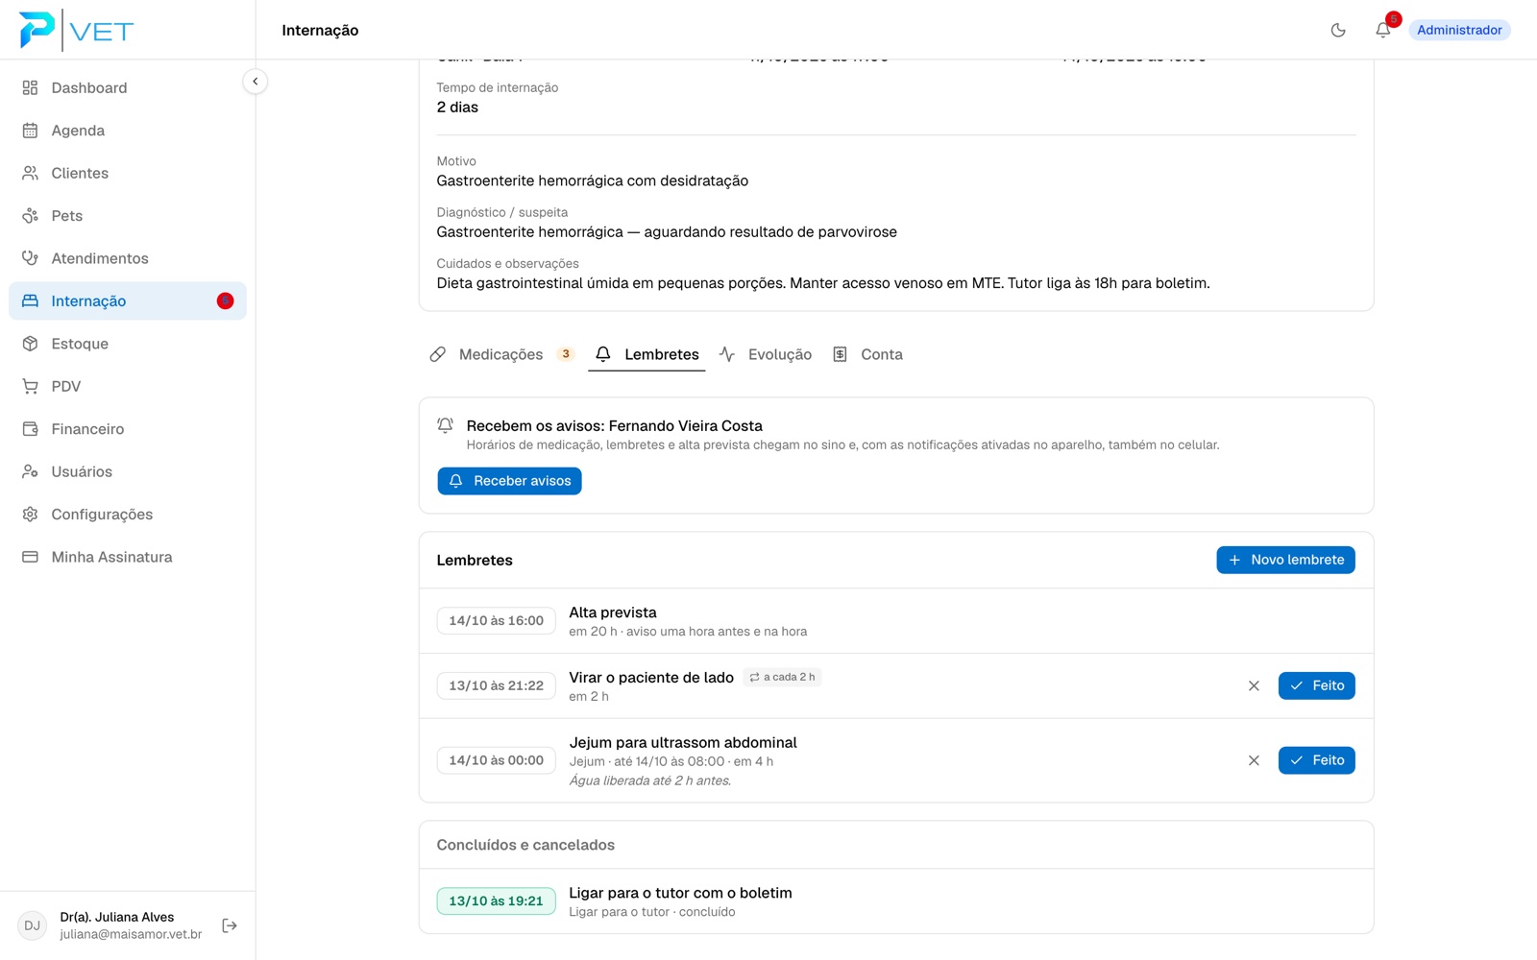Screen dimensions: 1537x960
Task: Click the 13/10 às 21:22 date badge
Action: pos(496,685)
